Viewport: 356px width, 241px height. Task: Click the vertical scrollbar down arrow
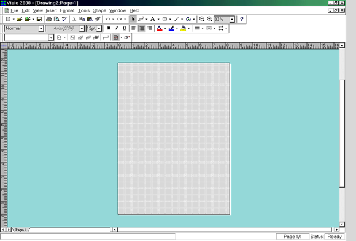pyautogui.click(x=342, y=224)
